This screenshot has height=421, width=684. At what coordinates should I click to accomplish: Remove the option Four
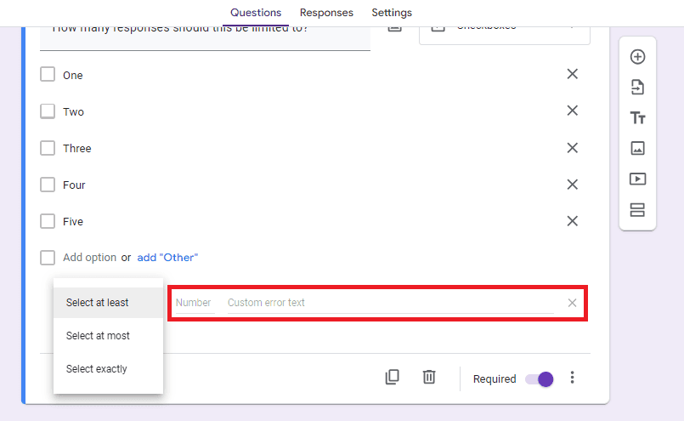click(573, 185)
